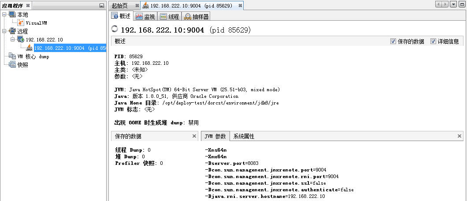Click the 出现 OOME 时生成堆 dump line
This screenshot has height=201, width=467.
click(156, 123)
